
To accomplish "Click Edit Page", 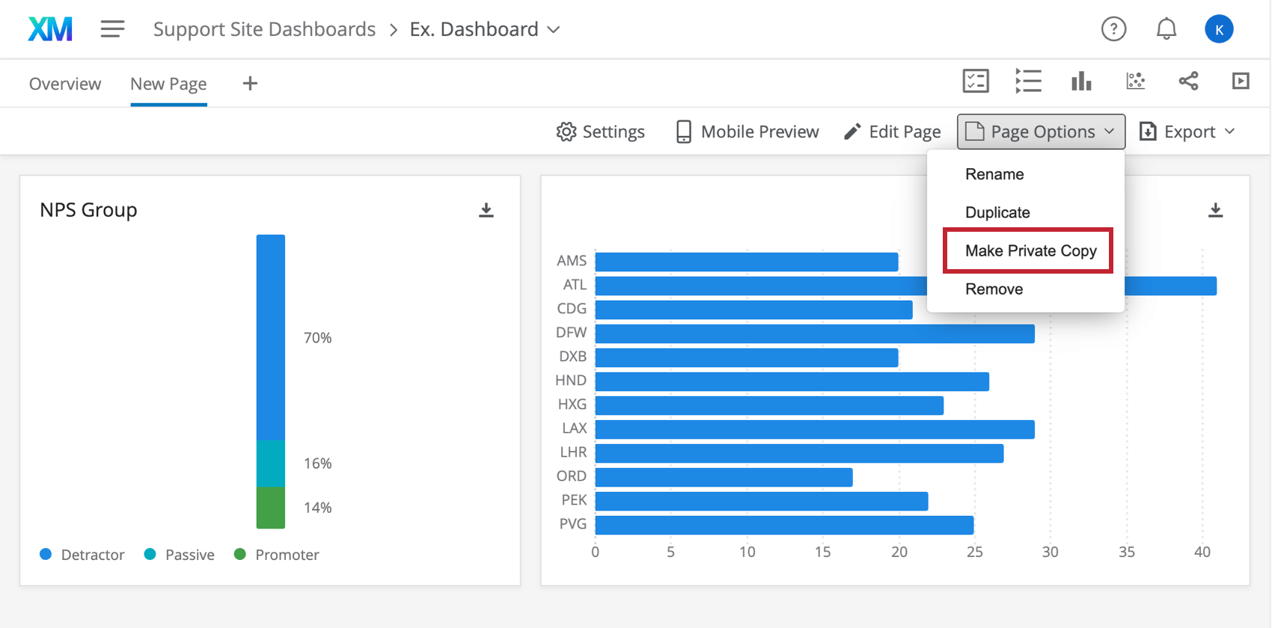I will click(x=892, y=132).
